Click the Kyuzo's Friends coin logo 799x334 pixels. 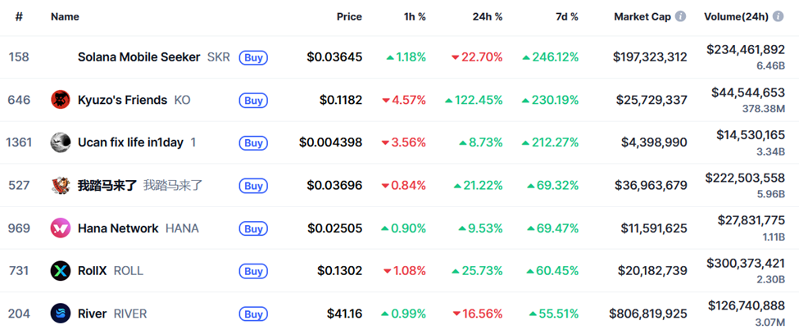(60, 100)
